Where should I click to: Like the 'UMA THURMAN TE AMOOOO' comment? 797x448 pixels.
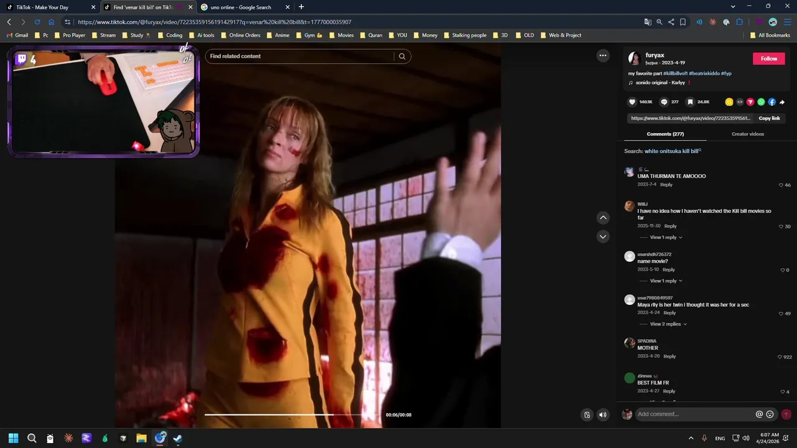tap(781, 185)
